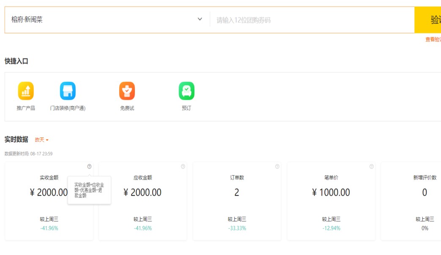Click the 免费试 free trial icon

tap(127, 91)
